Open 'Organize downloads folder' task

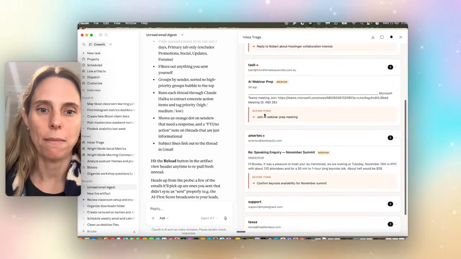pos(106,206)
